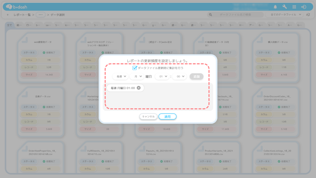Click 16件 column count on Fulfillments card
The image size is (316, 178).
click(108, 169)
